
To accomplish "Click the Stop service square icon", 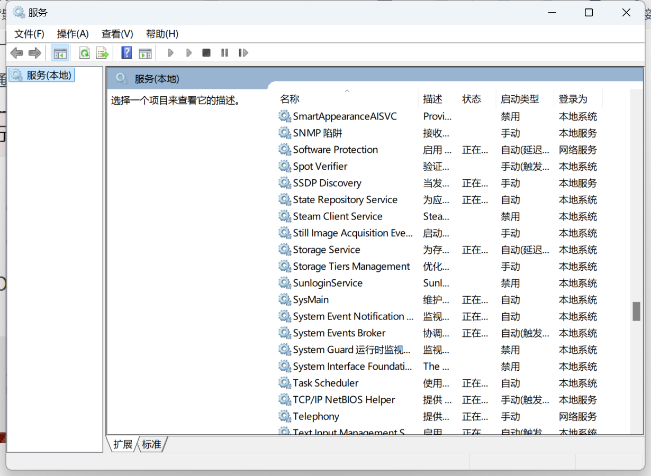I will pos(206,53).
